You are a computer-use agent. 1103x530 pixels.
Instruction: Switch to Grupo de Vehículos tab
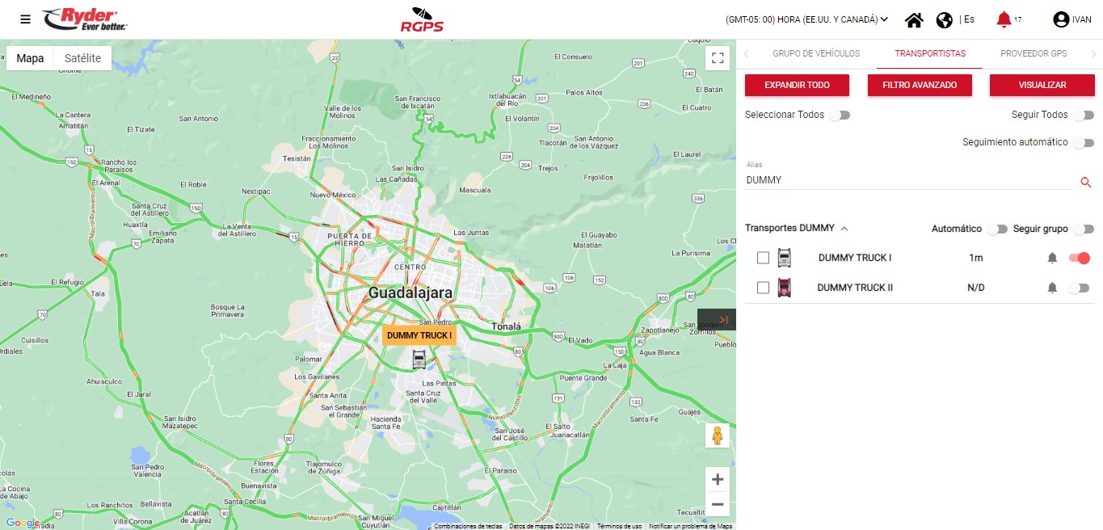(x=816, y=53)
